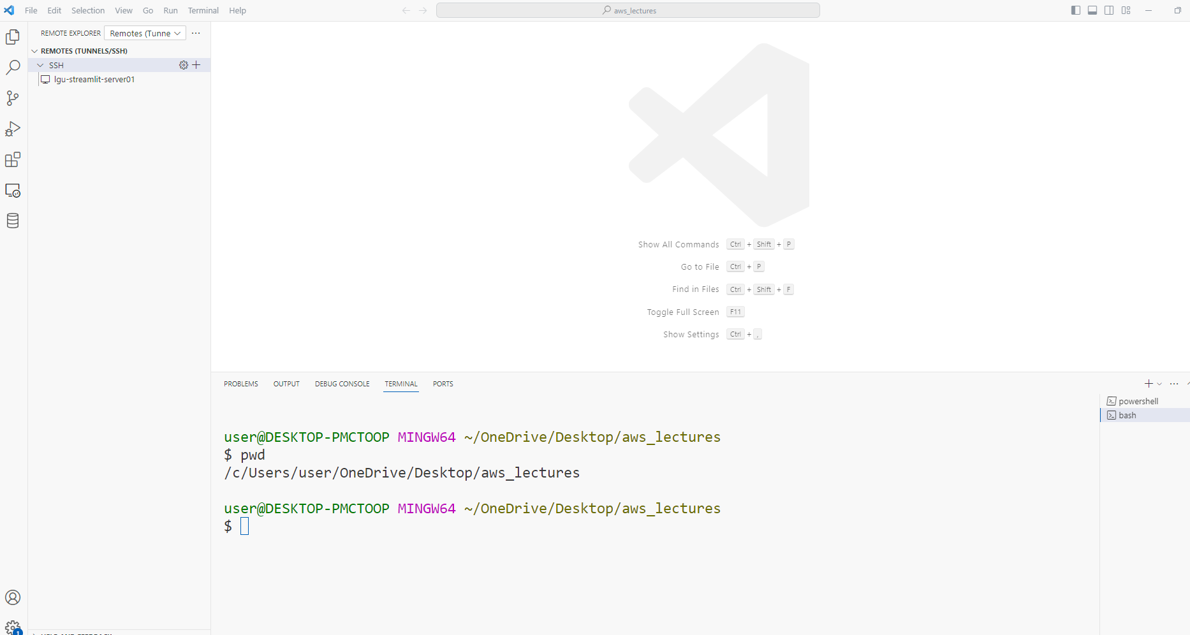This screenshot has width=1190, height=635.
Task: Click the terminal prompt cursor
Action: point(244,526)
